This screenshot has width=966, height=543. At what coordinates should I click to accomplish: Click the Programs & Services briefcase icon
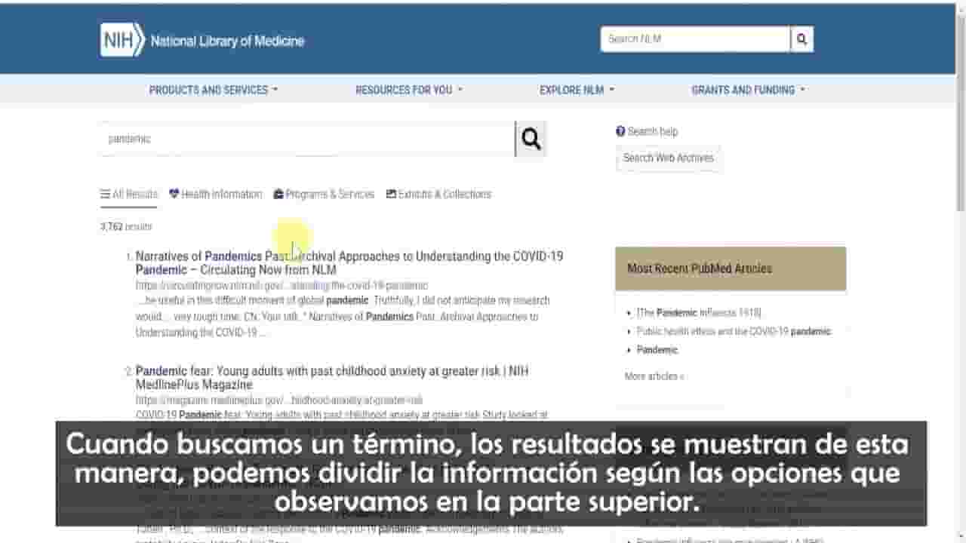[278, 194]
